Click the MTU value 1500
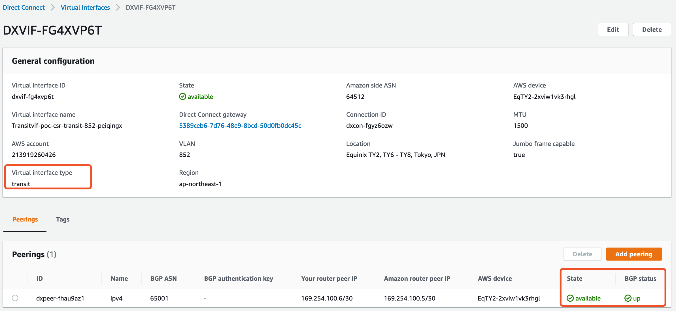The height and width of the screenshot is (311, 676). click(x=520, y=125)
